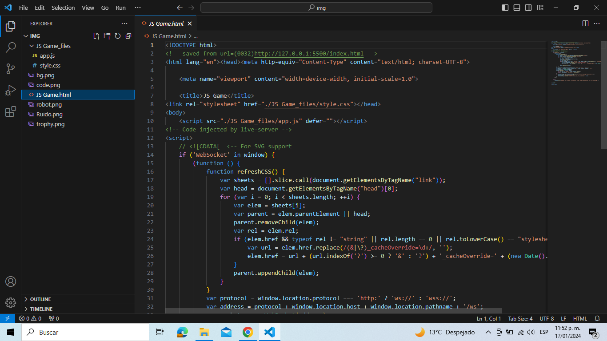Viewport: 607px width, 341px height.
Task: Open trophy.png in the Explorer
Action: [x=78, y=124]
